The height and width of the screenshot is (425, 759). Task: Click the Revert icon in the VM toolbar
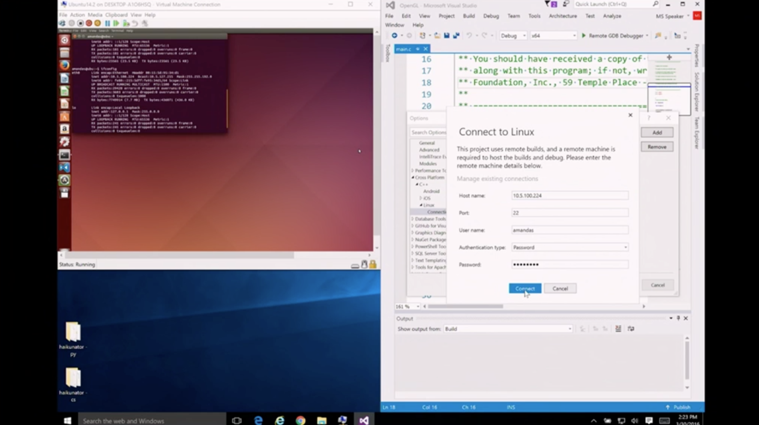(x=135, y=23)
